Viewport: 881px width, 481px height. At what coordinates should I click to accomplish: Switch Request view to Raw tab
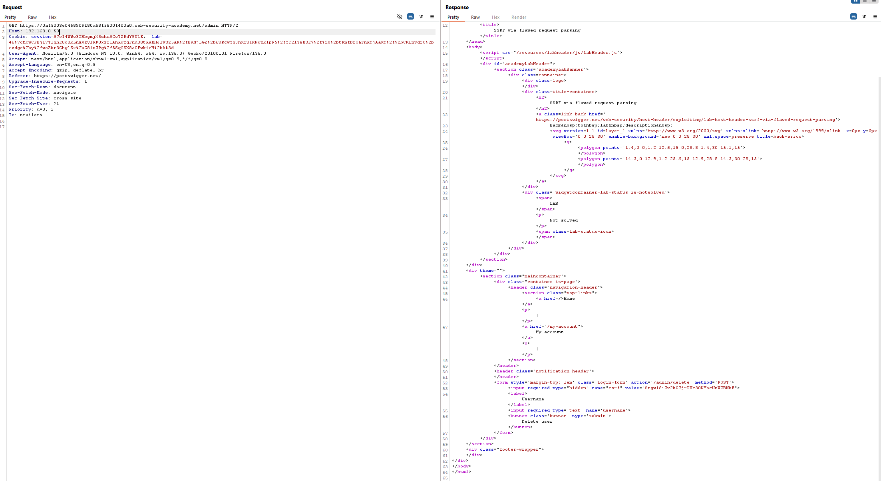point(32,17)
